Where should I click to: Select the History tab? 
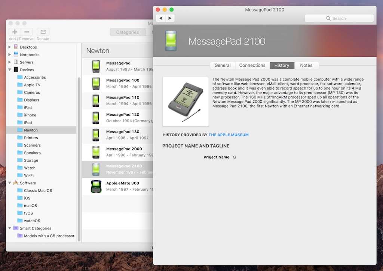tap(282, 65)
